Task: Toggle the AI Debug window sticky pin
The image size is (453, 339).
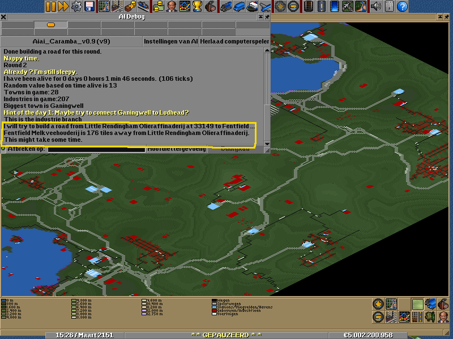Action: (x=267, y=17)
